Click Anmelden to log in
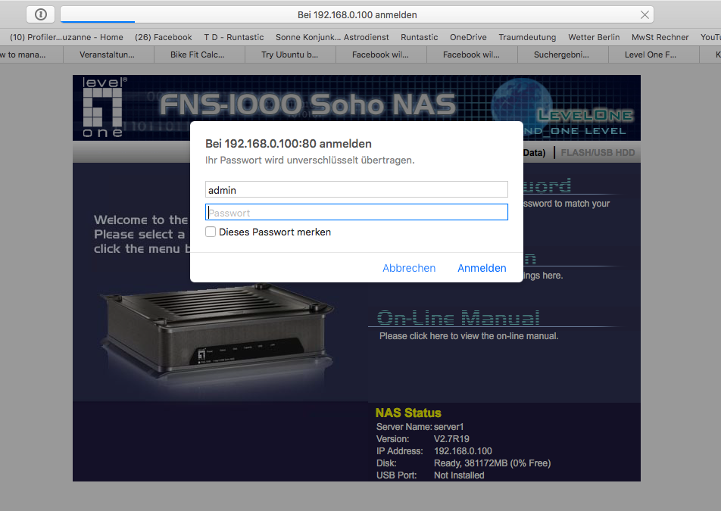 482,268
